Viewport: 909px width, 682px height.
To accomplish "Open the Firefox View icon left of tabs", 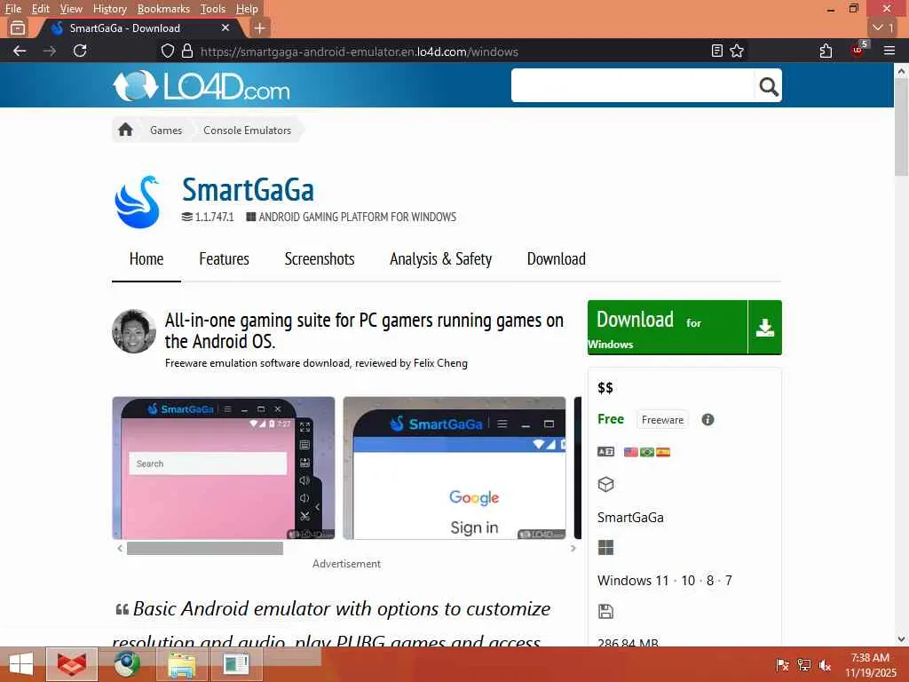I will pyautogui.click(x=18, y=28).
